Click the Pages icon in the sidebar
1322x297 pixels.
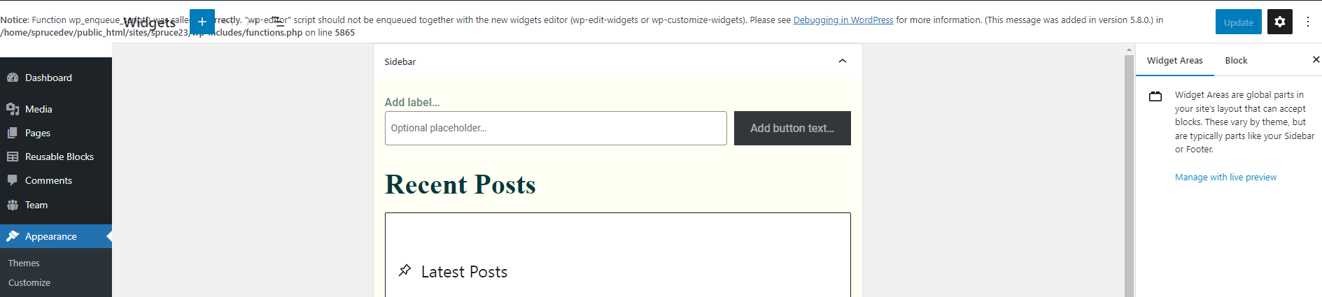click(13, 133)
